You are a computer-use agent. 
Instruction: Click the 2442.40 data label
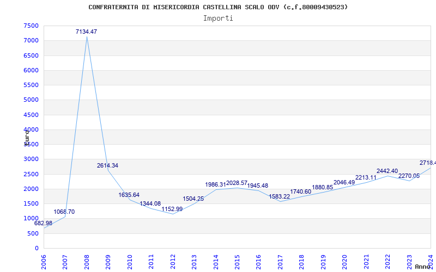[x=387, y=171]
